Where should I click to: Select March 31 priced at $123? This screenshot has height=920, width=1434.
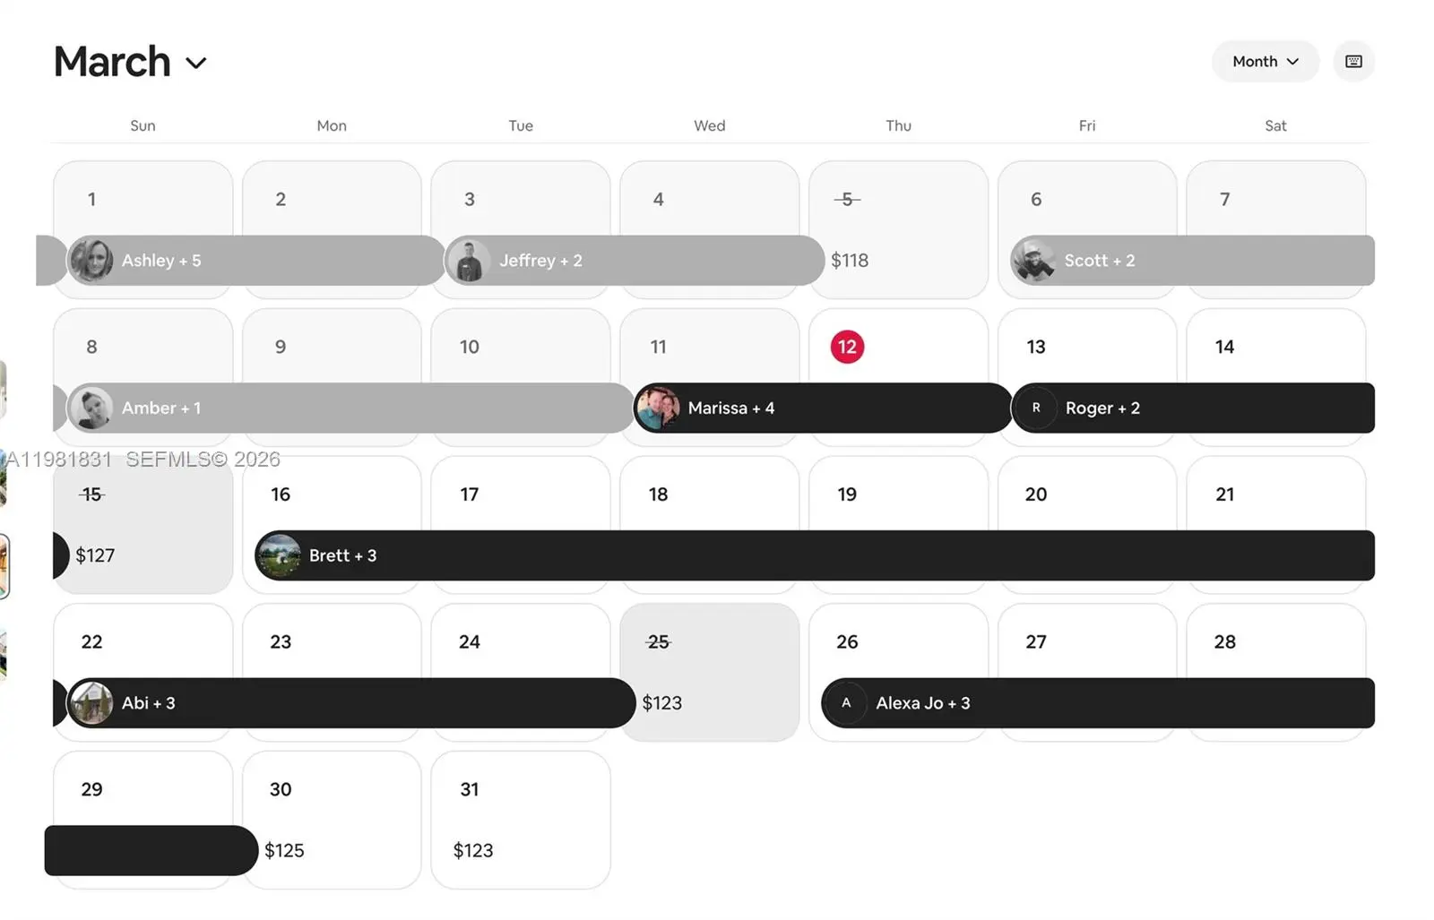520,820
